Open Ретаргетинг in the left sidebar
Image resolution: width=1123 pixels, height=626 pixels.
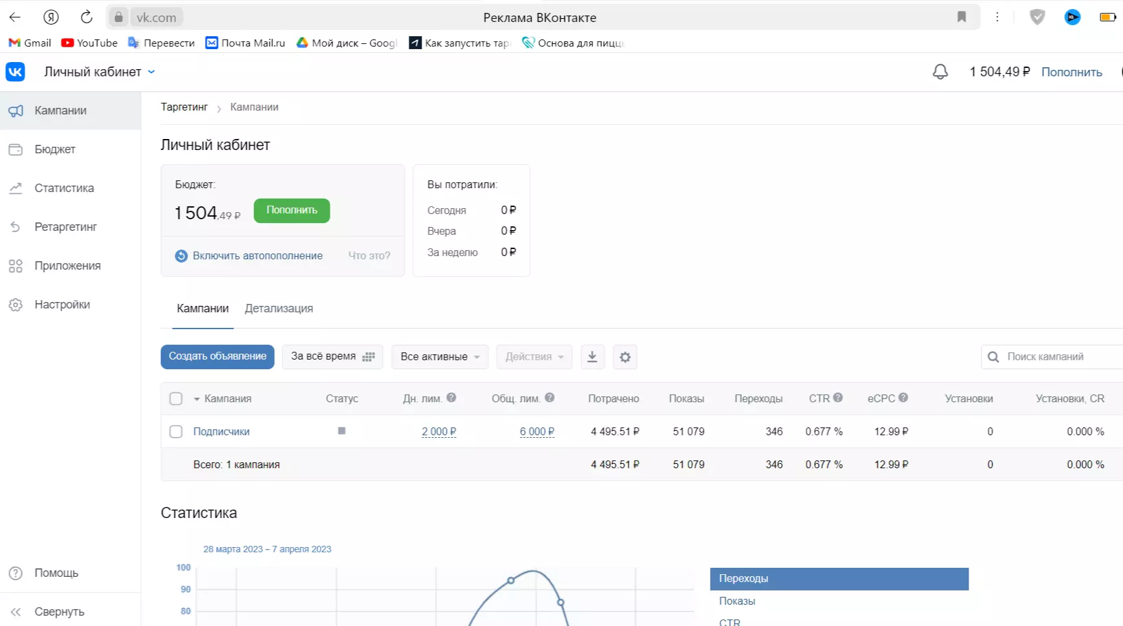(x=65, y=227)
